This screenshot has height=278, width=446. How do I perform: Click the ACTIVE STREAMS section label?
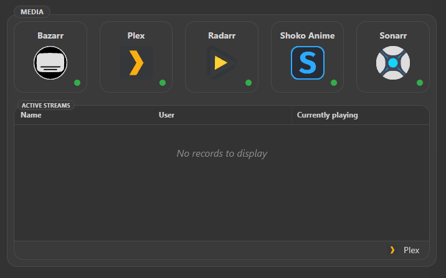coord(46,105)
